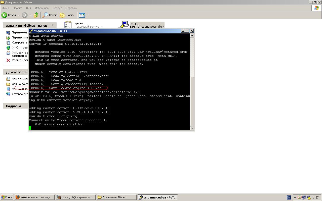Click the 'LoggingMode = 2' terminal line
The image size is (322, 201).
[x=55, y=80]
